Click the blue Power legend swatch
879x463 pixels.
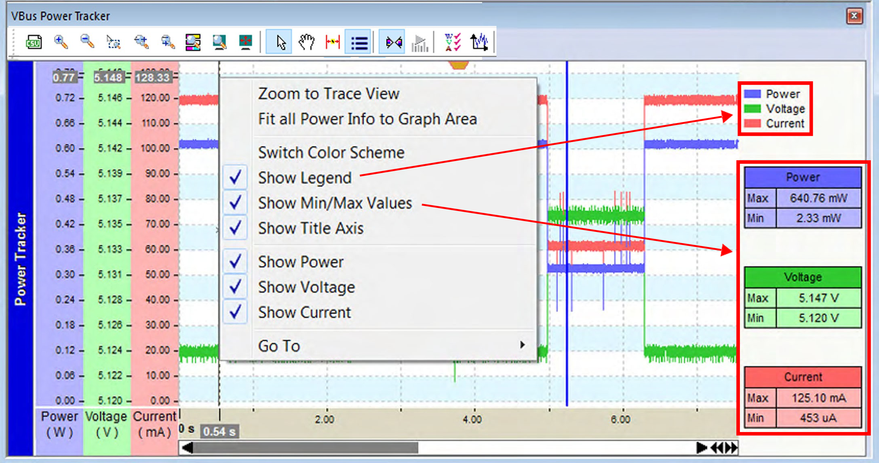pos(752,94)
